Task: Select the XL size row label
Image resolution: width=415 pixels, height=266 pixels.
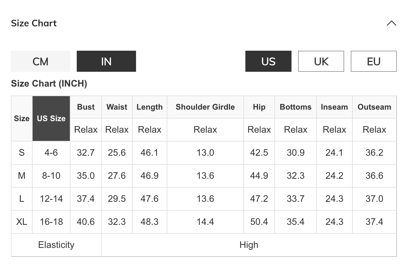Action: [22, 222]
